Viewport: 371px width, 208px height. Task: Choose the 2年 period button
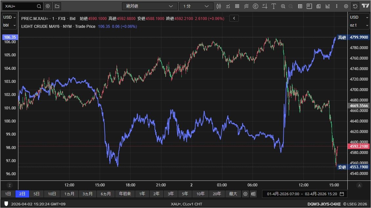(x=156, y=194)
